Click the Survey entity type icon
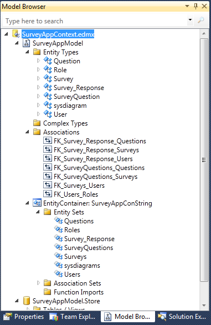Image resolution: width=211 pixels, height=325 pixels. pyautogui.click(x=48, y=79)
